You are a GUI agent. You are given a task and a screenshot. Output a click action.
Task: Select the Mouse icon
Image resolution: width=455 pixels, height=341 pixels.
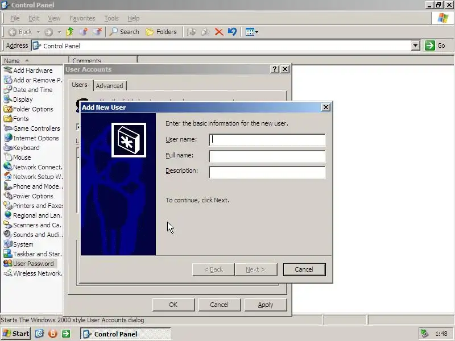[x=8, y=157]
